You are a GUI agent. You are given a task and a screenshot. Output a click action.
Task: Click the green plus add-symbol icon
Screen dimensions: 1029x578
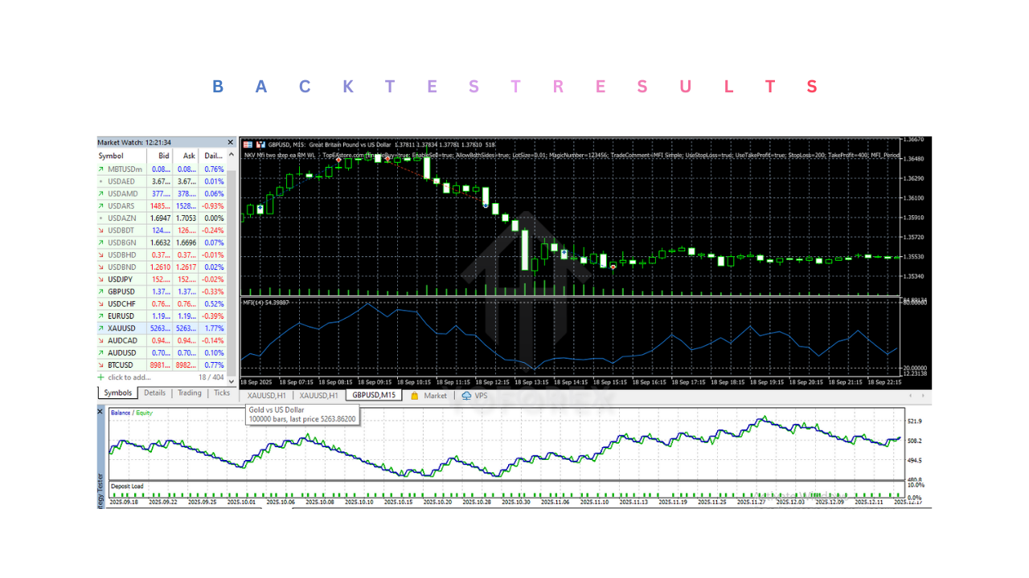[x=100, y=377]
